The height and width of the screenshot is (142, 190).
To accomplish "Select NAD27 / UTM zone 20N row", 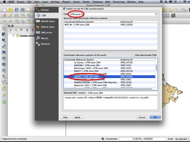I will tap(110, 71).
